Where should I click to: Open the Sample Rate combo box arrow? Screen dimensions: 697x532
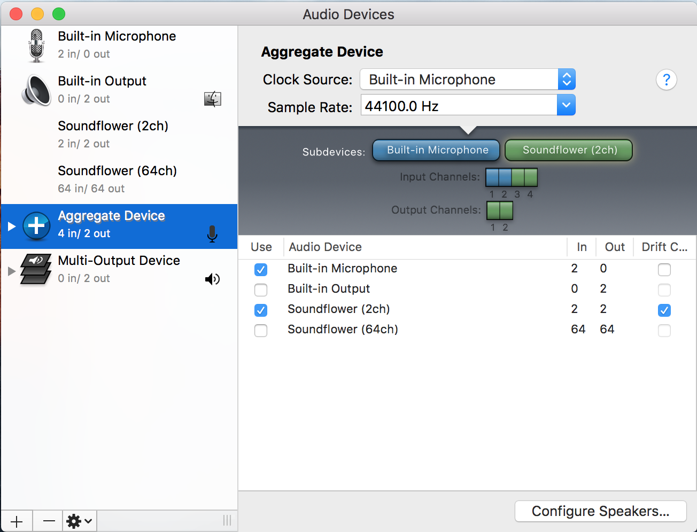click(566, 105)
